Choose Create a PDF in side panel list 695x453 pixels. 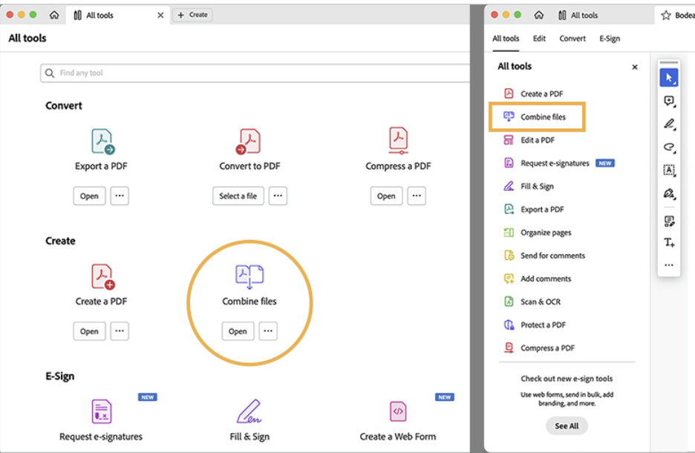coord(534,94)
